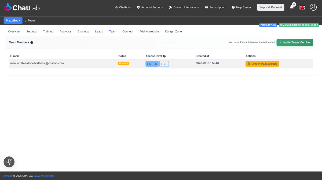This screenshot has width=322, height=180.
Task: Open the Chatbots navigation icon
Action: [116, 7]
